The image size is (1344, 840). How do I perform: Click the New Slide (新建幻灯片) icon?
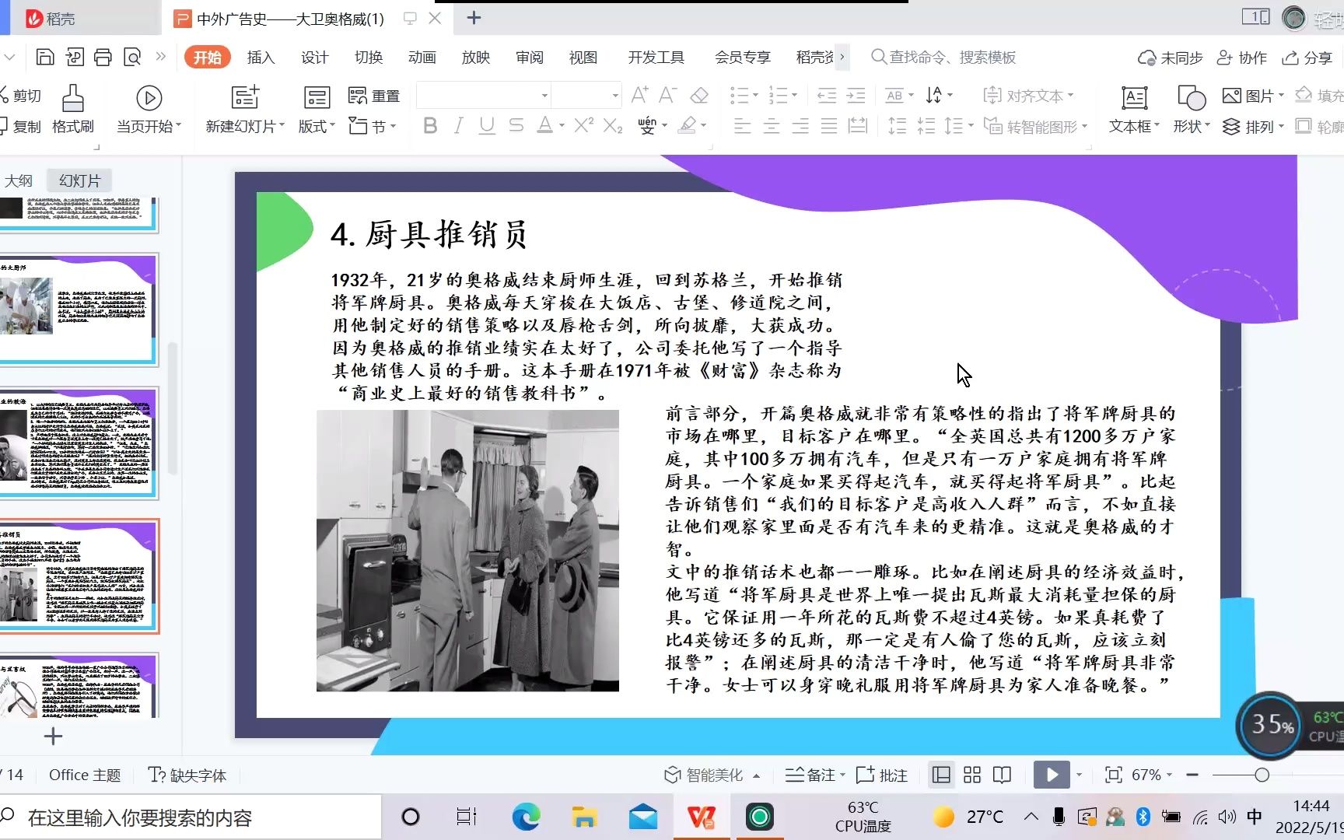click(x=245, y=97)
